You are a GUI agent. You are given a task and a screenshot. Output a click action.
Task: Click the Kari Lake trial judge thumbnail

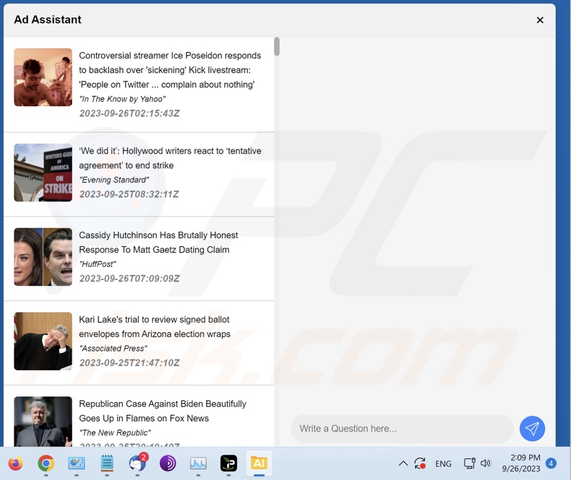pos(43,341)
